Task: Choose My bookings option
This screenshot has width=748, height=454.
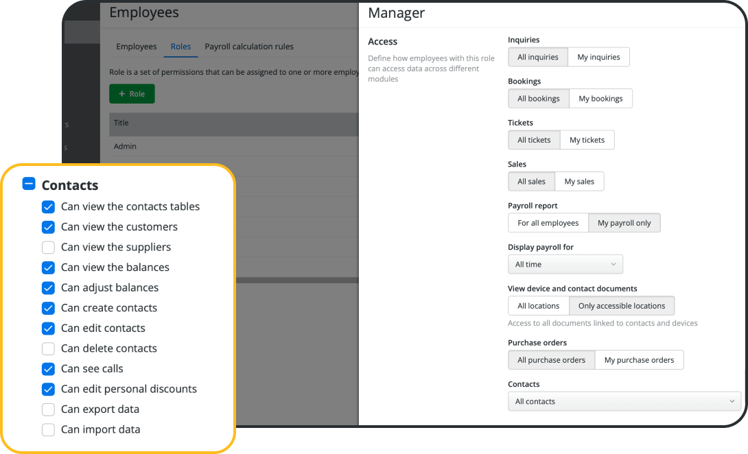Action: (600, 99)
